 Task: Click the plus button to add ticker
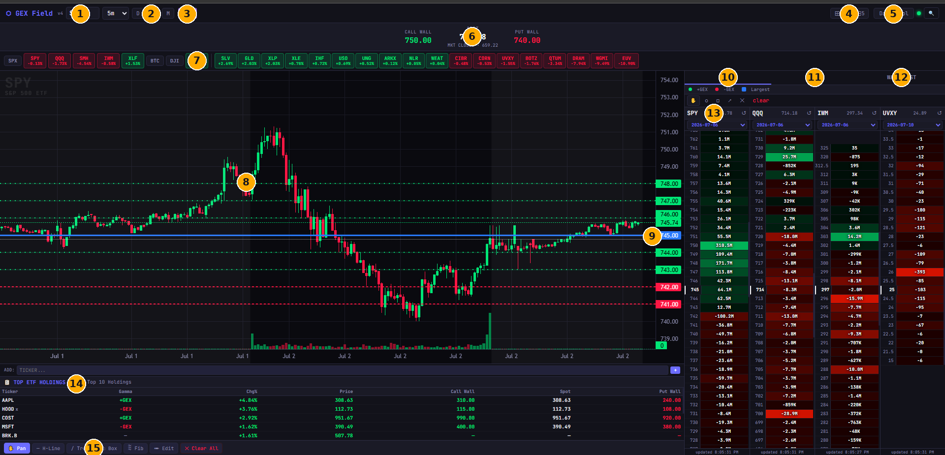675,370
